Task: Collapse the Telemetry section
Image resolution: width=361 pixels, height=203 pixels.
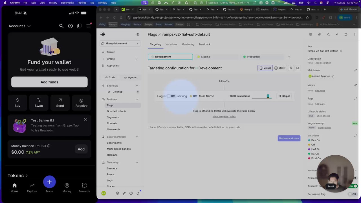Action: 137,162
